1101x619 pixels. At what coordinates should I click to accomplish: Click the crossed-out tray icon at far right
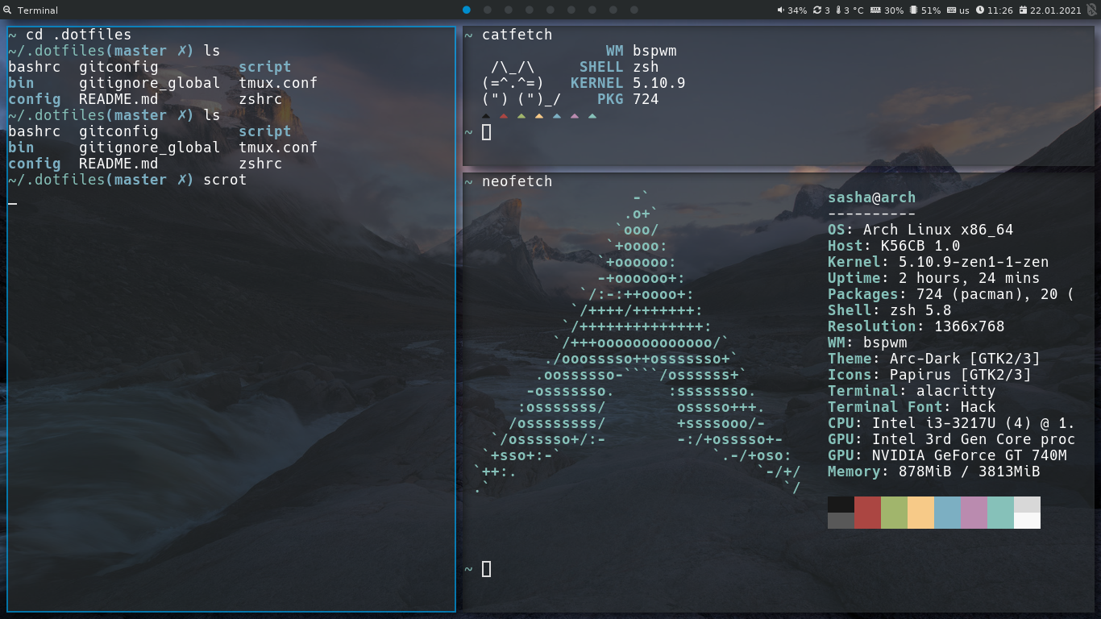[1091, 10]
